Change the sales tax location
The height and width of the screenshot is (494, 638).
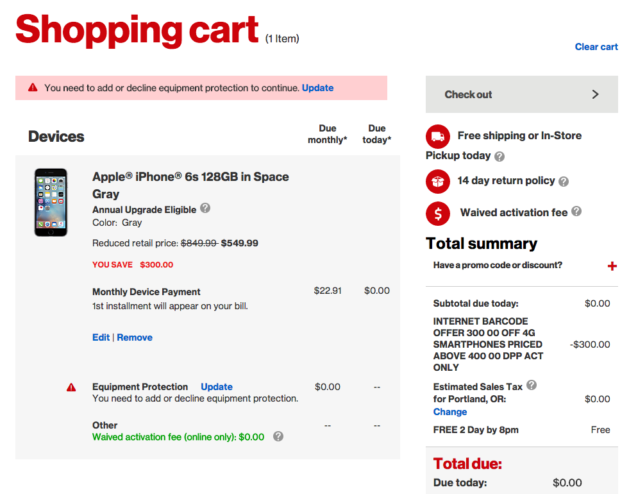[x=450, y=412]
